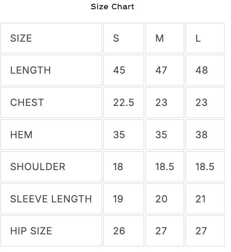Select the SLEEVE LENGTH row label
The image size is (231, 252).
click(51, 199)
